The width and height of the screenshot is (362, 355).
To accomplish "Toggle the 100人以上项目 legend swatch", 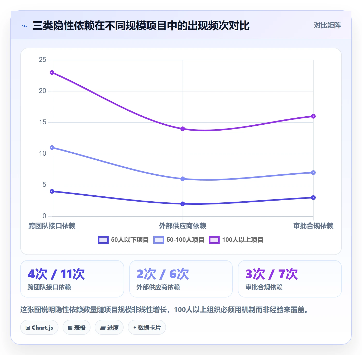I will coord(214,240).
